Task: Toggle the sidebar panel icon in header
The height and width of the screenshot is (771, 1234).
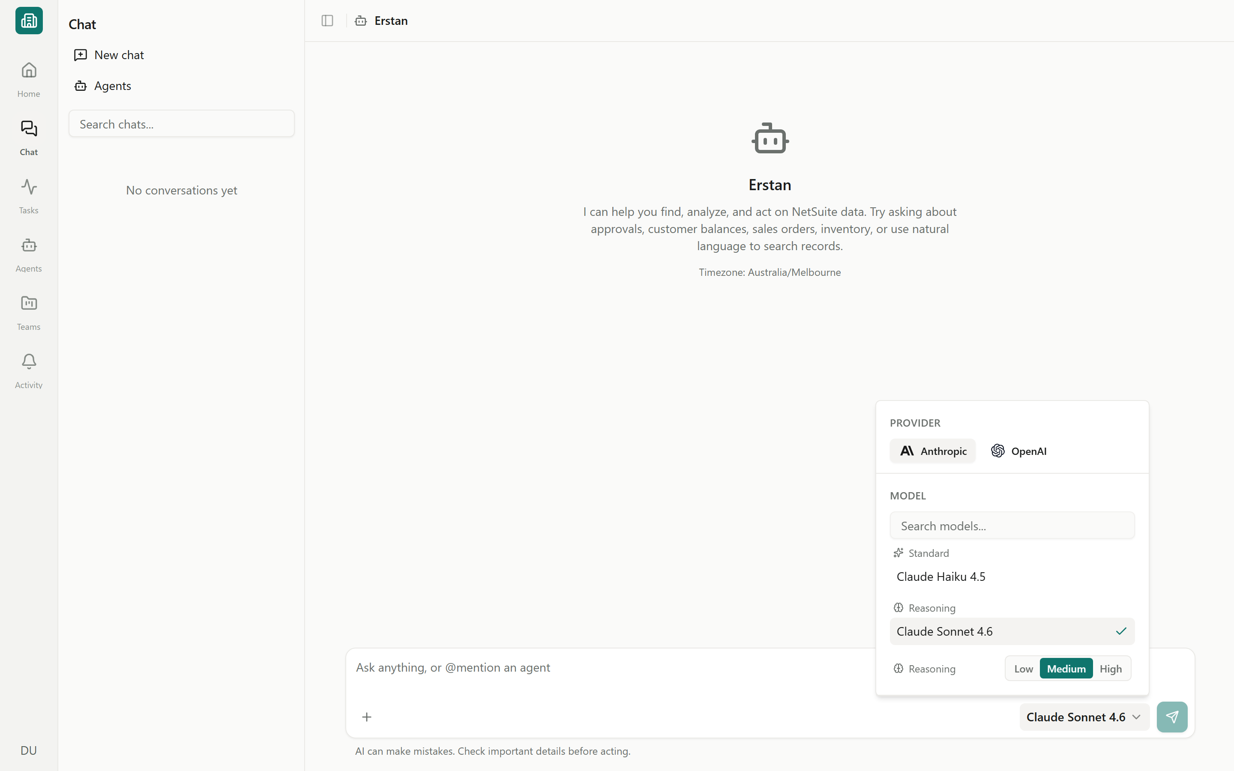Action: pos(327,21)
